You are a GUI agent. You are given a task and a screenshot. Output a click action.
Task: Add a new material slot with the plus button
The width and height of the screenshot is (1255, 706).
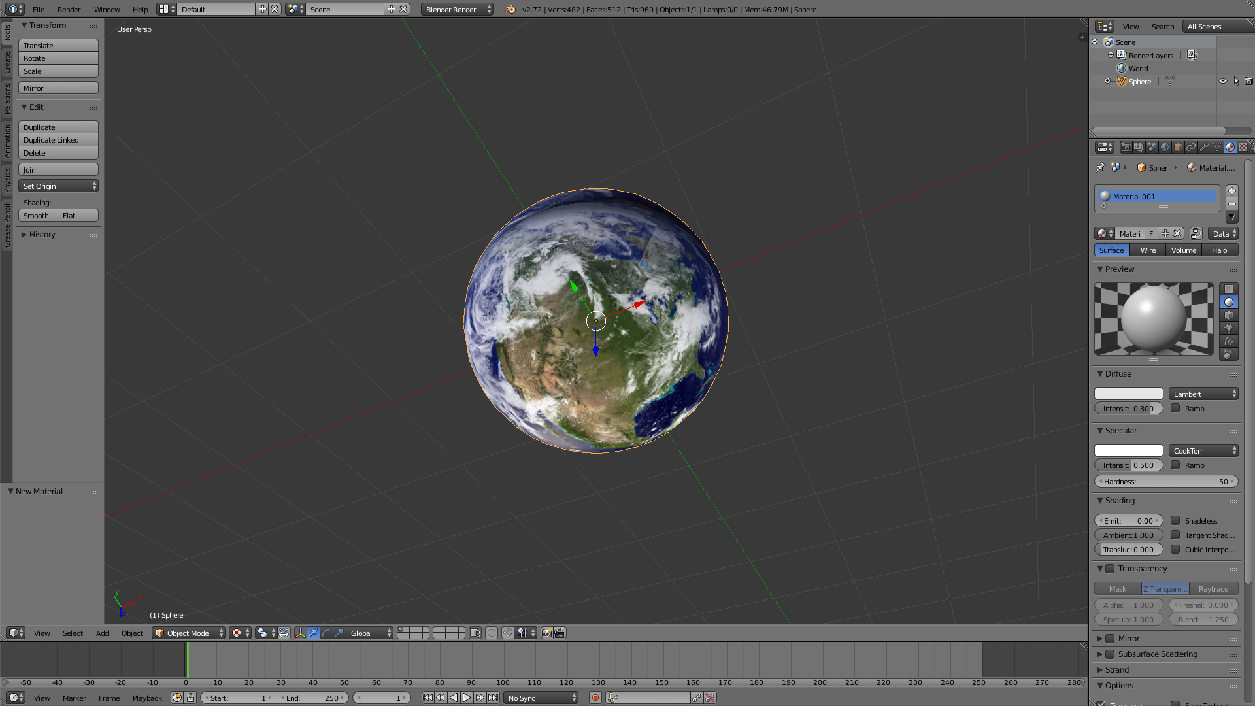tap(1232, 191)
